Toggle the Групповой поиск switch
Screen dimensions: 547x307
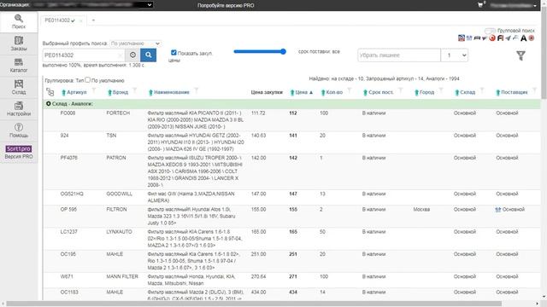coord(490,31)
